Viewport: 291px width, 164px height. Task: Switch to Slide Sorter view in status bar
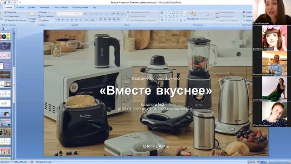(254, 162)
